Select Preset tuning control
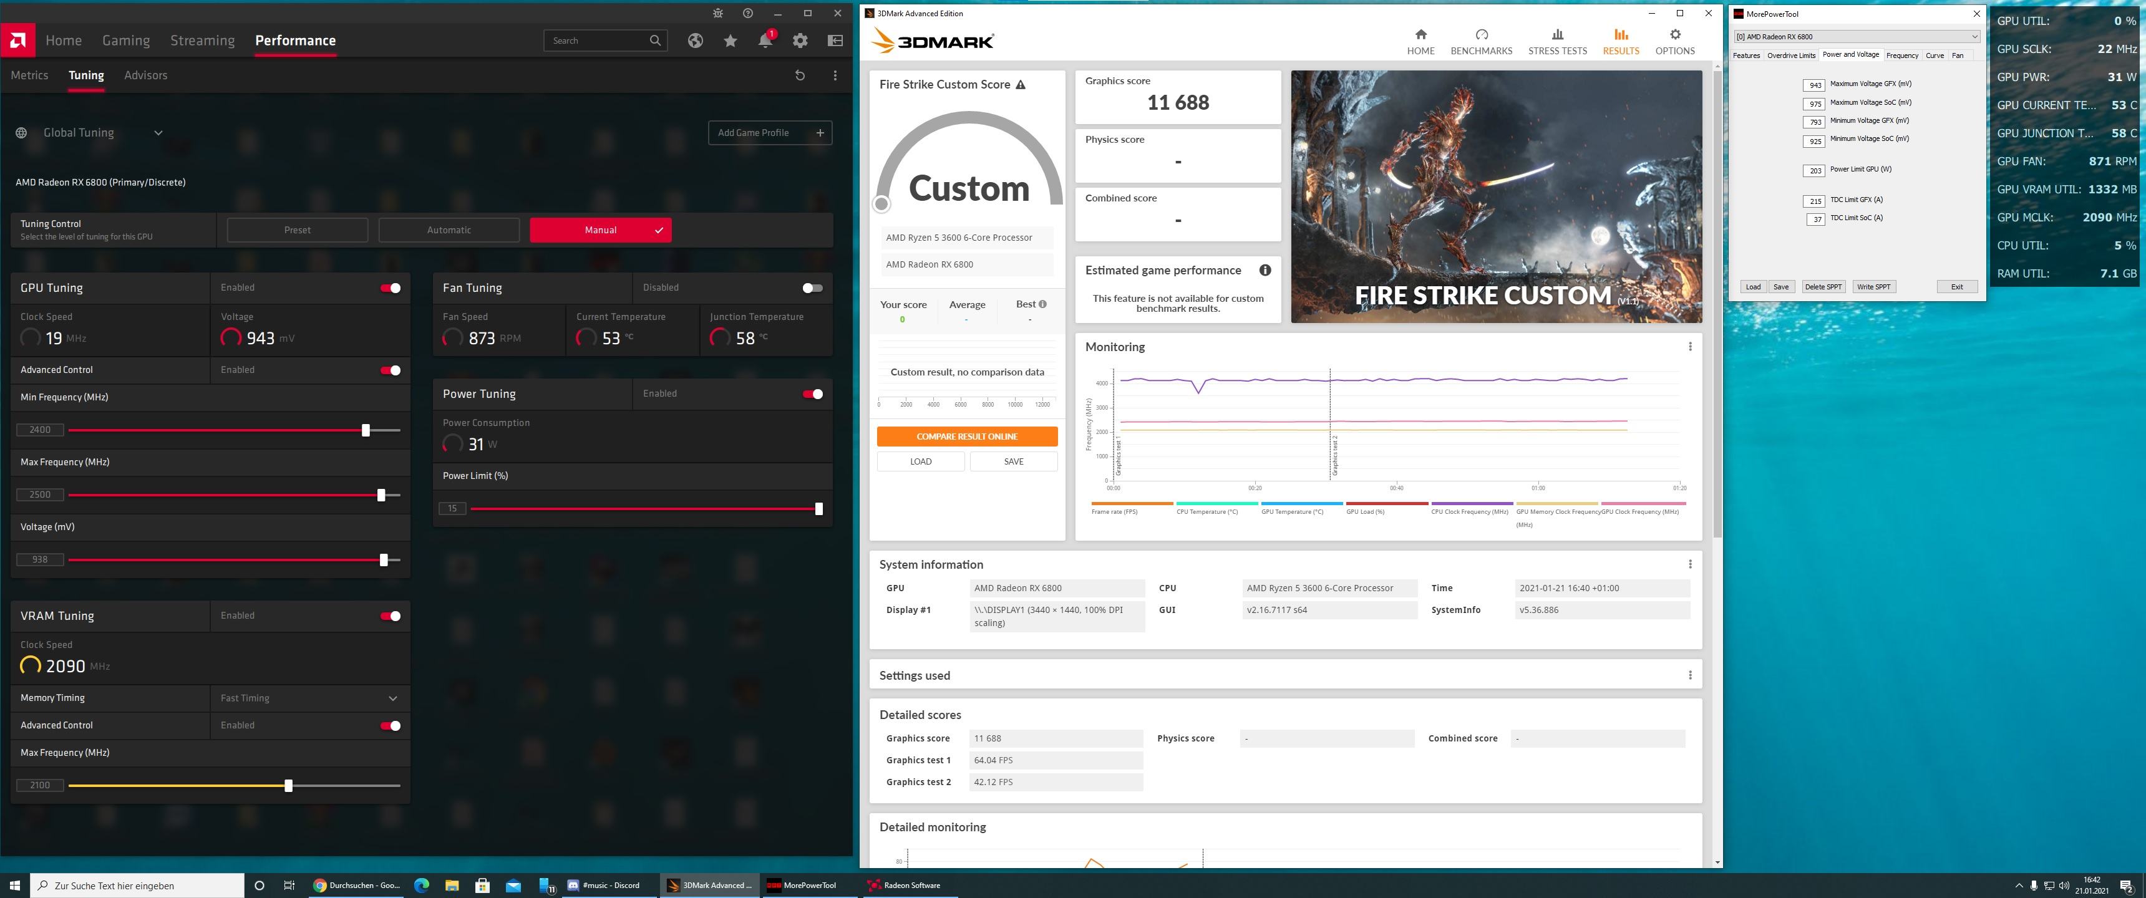The height and width of the screenshot is (898, 2146). point(298,230)
